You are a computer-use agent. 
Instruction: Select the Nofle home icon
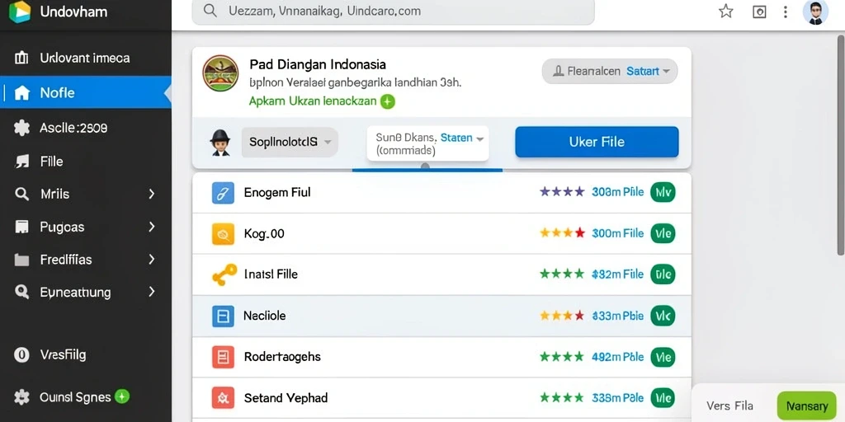[x=21, y=93]
